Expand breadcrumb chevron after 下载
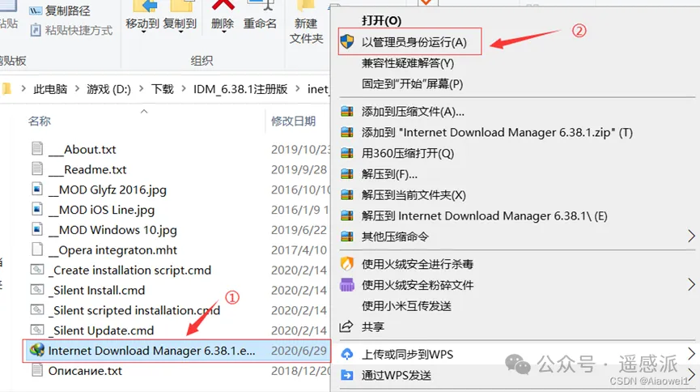The height and width of the screenshot is (392, 700). coord(183,89)
